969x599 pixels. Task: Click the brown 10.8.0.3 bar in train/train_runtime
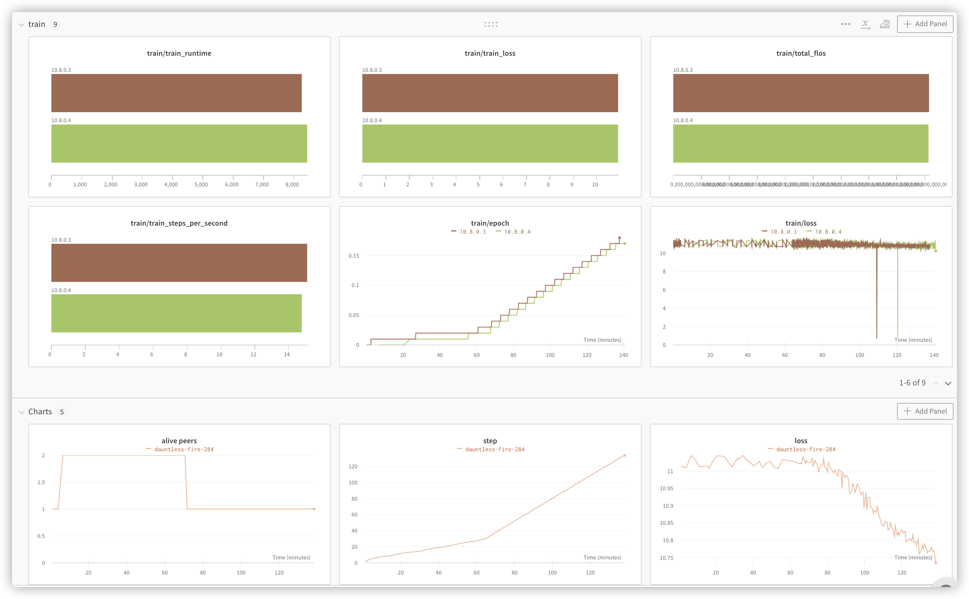tap(176, 93)
